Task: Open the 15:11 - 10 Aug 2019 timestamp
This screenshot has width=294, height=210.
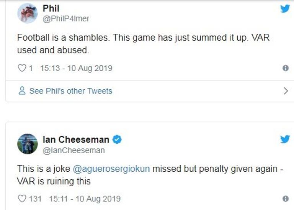Action: click(85, 199)
